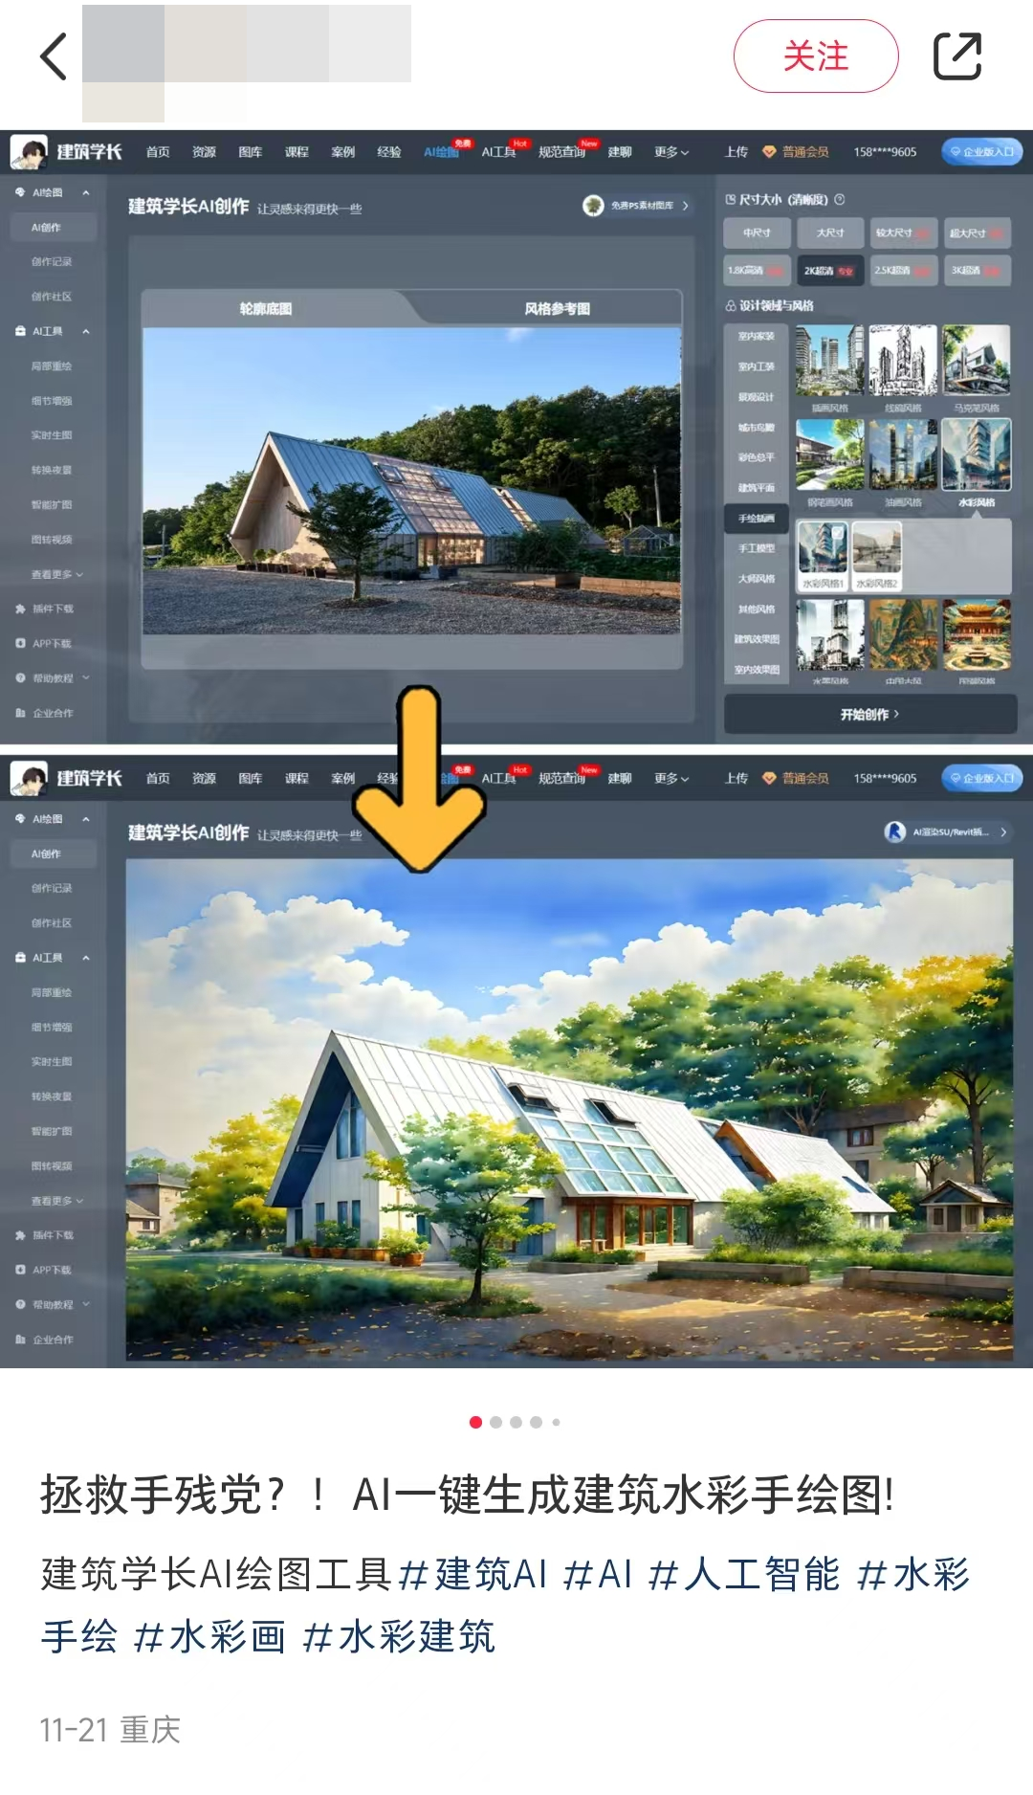Select the 钢笔画风格 style thumbnail
The width and height of the screenshot is (1033, 1795).
pos(830,454)
